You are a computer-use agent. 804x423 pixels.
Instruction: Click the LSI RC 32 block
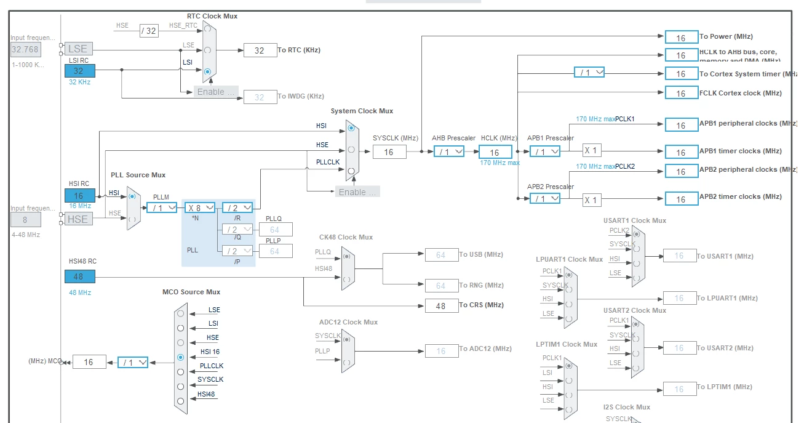point(79,71)
